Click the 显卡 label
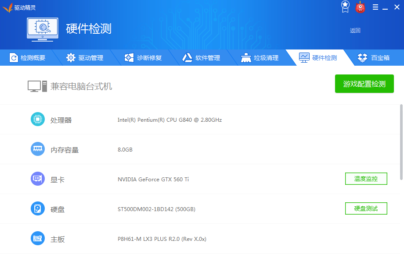Image resolution: width=404 pixels, height=254 pixels. [x=57, y=180]
